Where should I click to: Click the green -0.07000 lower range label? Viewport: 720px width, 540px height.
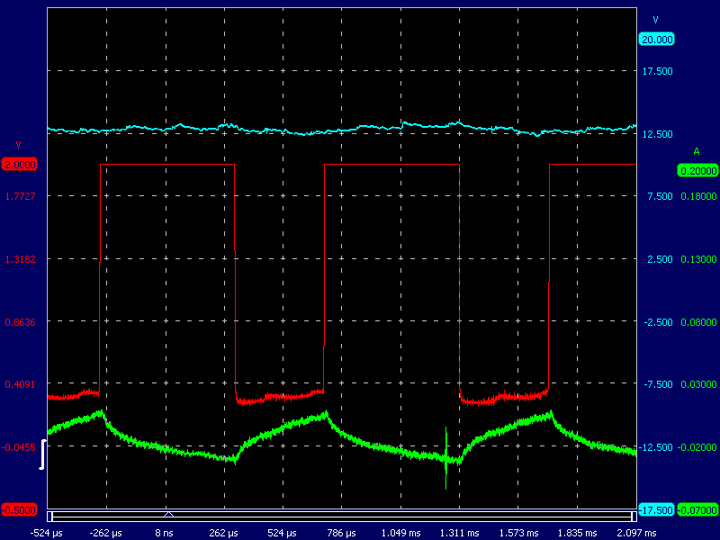coord(697,510)
